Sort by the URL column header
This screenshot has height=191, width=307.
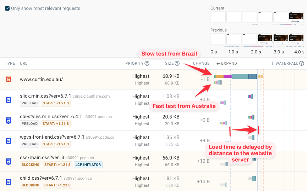23,63
